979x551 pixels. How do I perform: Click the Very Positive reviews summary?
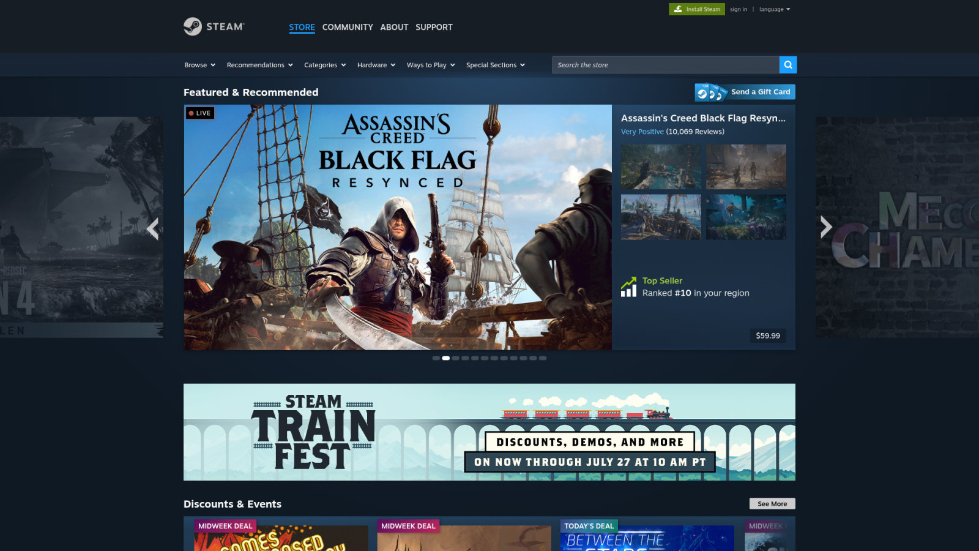click(x=672, y=132)
